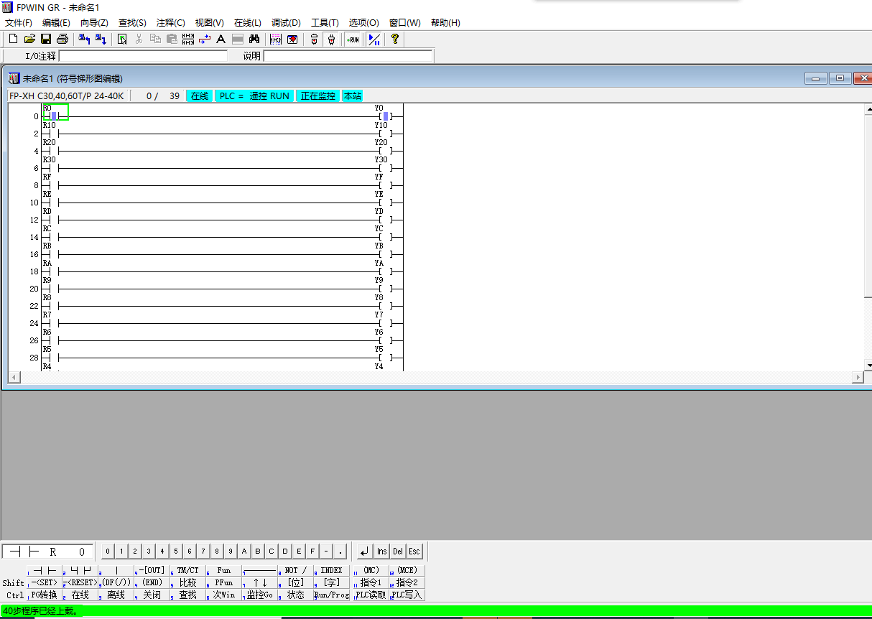Click the New file icon
Image resolution: width=872 pixels, height=619 pixels.
[x=13, y=39]
